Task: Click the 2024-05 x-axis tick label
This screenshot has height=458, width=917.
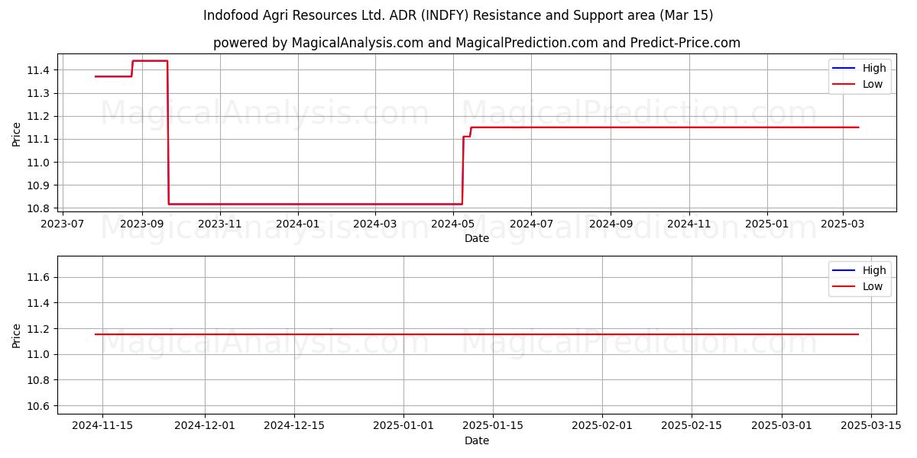Action: tap(453, 224)
